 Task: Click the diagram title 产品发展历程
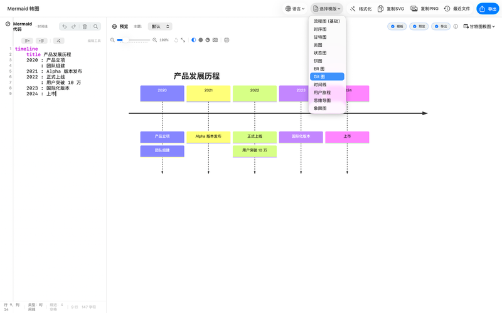pos(196,76)
